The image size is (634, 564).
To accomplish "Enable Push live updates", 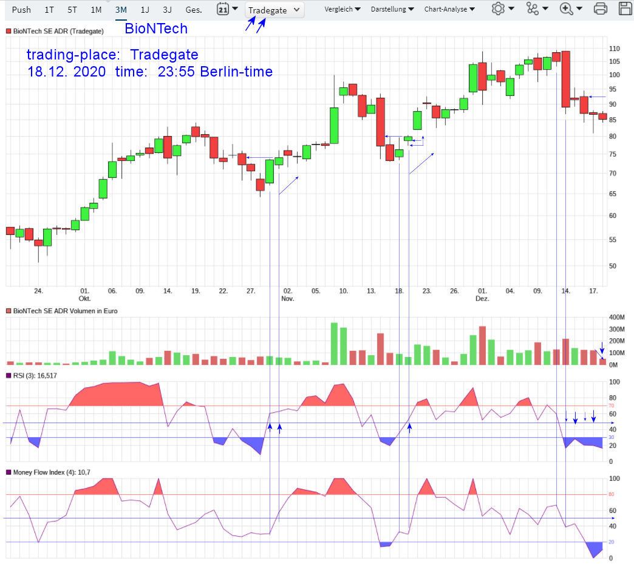I will [x=21, y=10].
